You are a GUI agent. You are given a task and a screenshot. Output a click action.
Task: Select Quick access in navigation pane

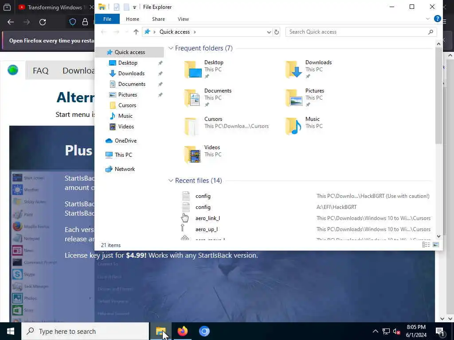coord(129,52)
